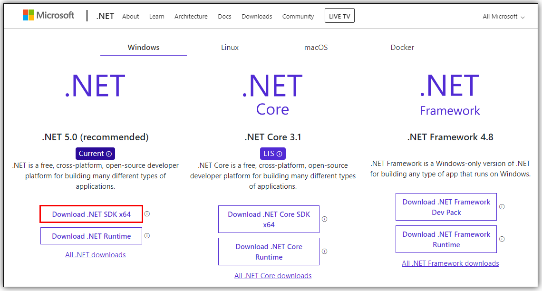Click Download .NET Core SDK x64 button
The width and height of the screenshot is (542, 291).
tap(269, 220)
